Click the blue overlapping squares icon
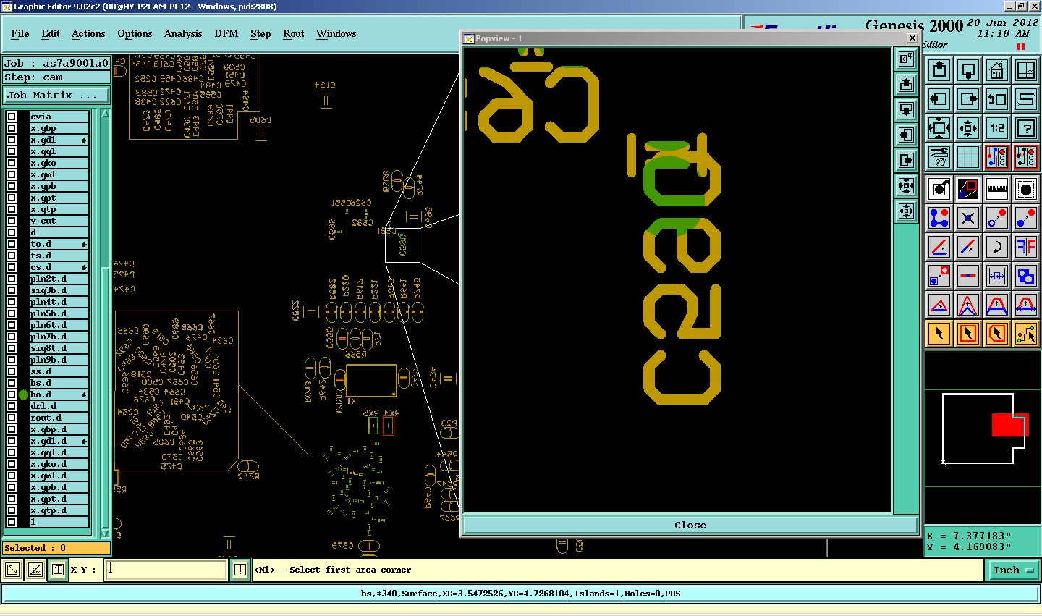Image resolution: width=1042 pixels, height=616 pixels. pos(1026,276)
